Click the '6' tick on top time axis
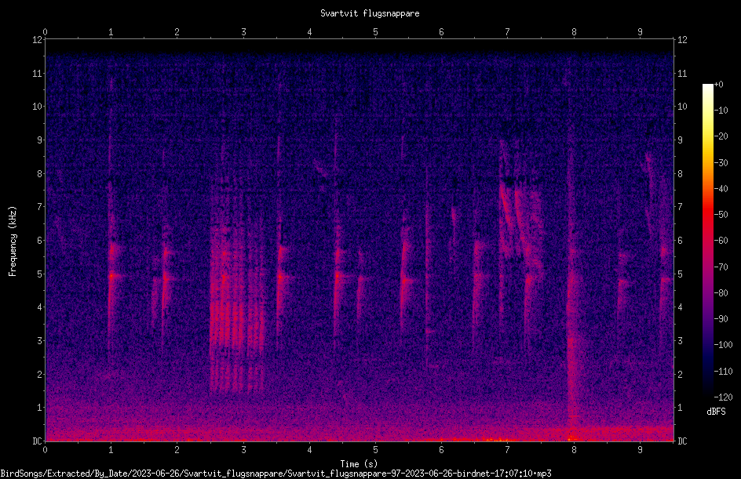This screenshot has height=479, width=741. click(x=441, y=31)
